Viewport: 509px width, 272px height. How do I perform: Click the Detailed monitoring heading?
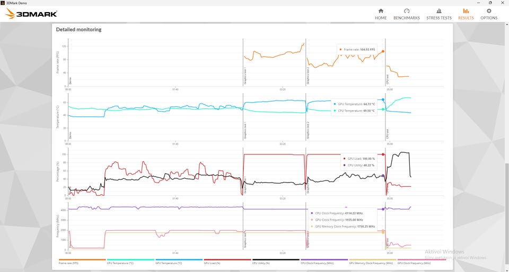78,30
